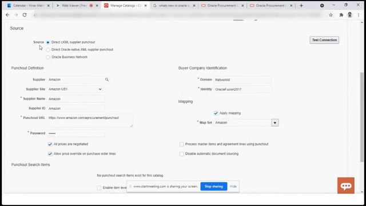Viewport: 366px width, 206px height.
Task: Toggle the Apply mapping checkbox
Action: [x=216, y=113]
